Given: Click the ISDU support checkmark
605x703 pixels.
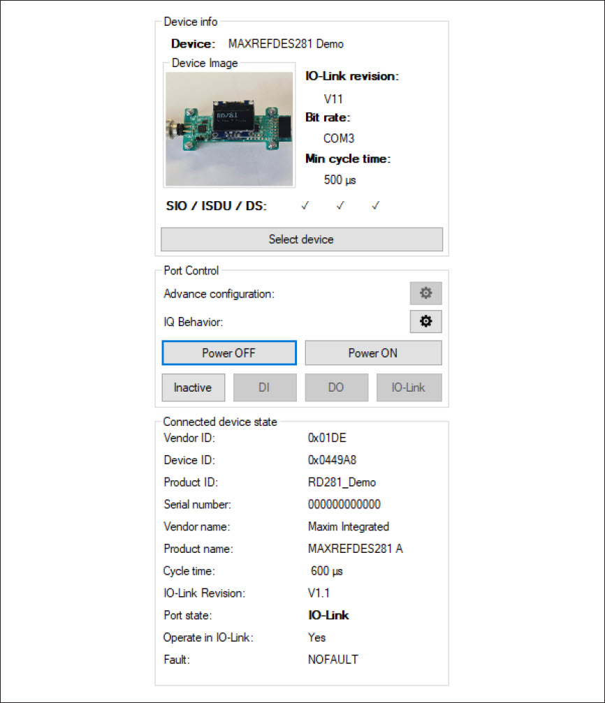Looking at the screenshot, I should 341,205.
